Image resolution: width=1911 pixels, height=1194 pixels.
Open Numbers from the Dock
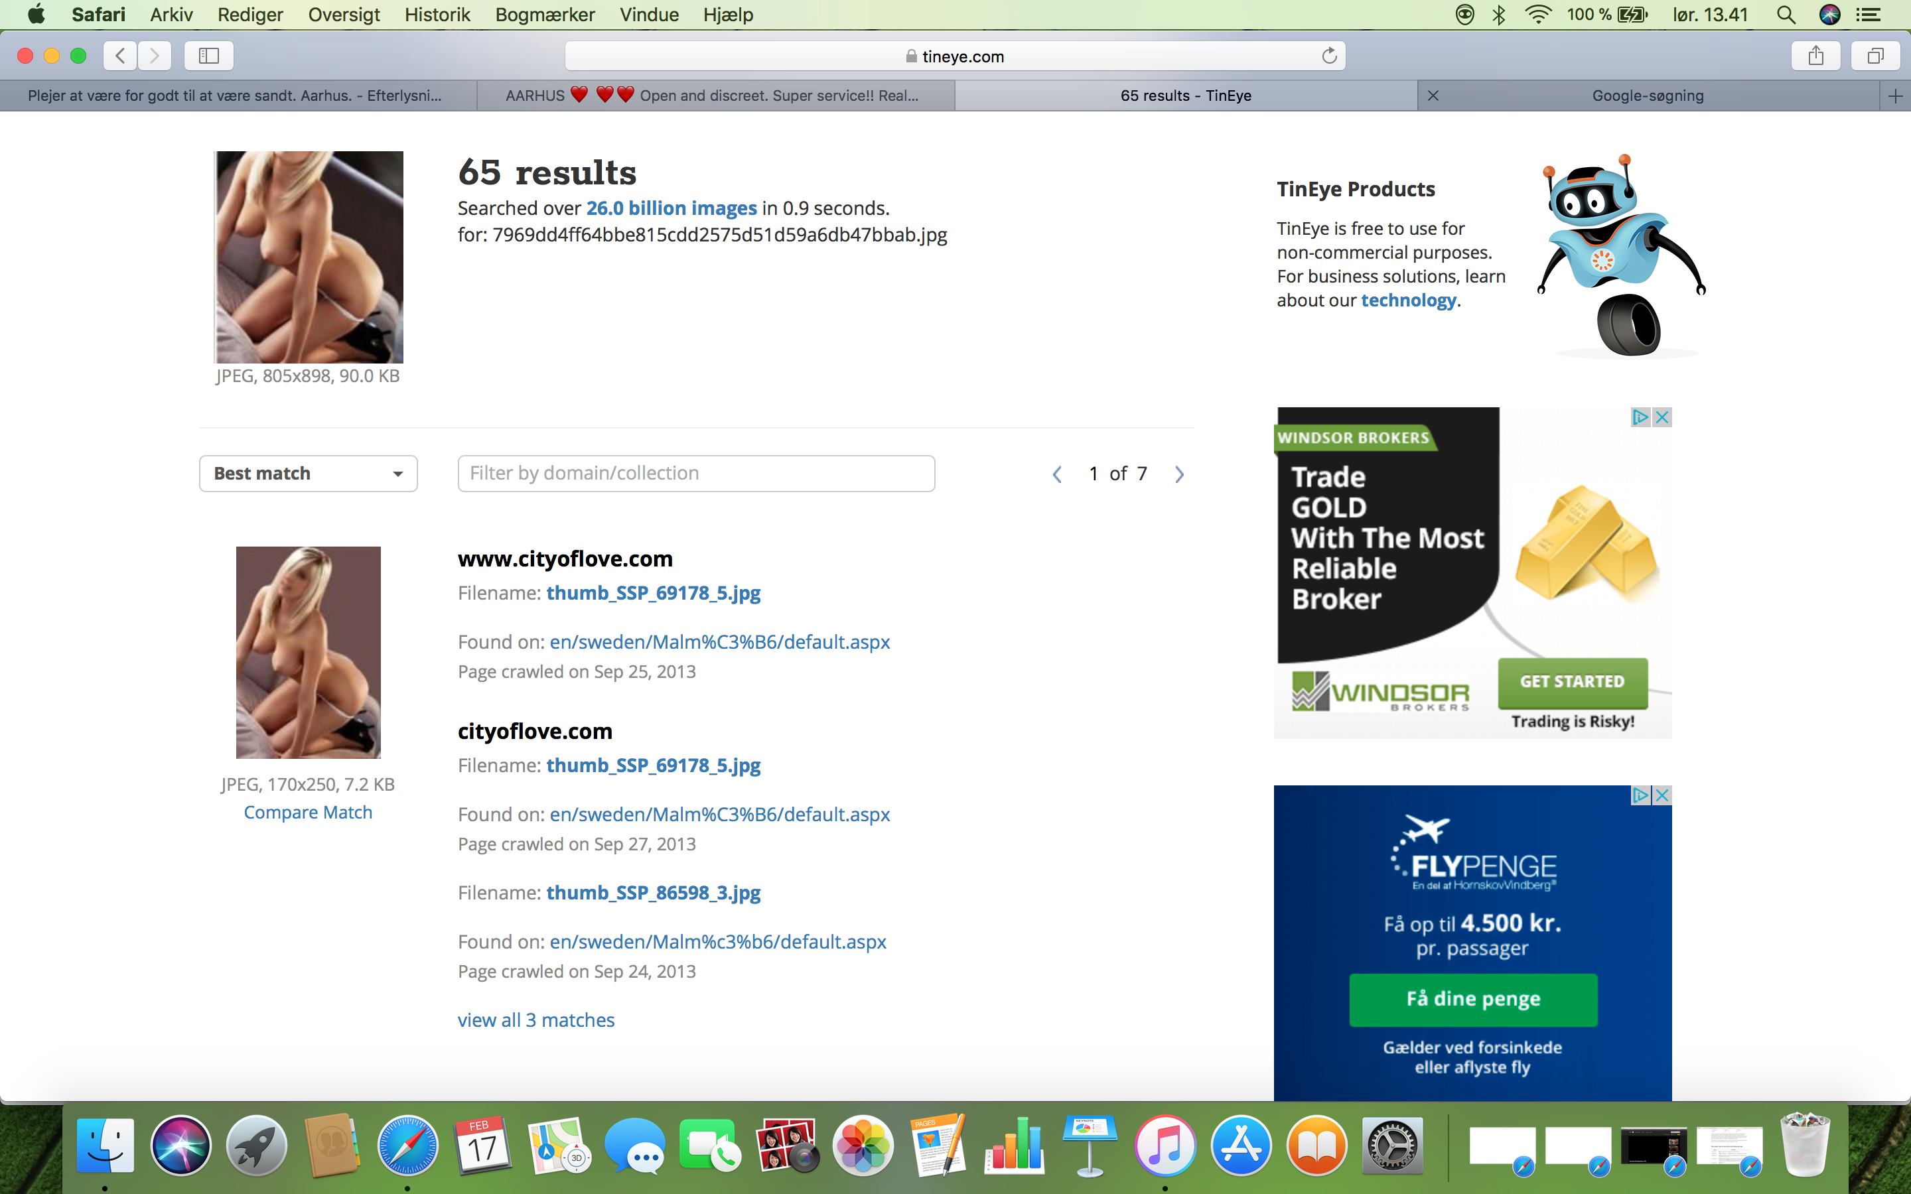tap(1014, 1145)
